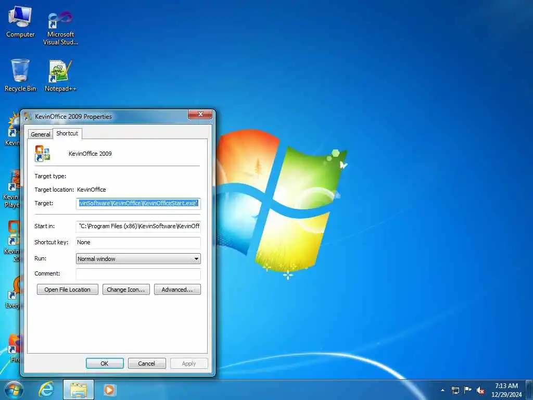Open the media player taskbar icon

(x=109, y=390)
